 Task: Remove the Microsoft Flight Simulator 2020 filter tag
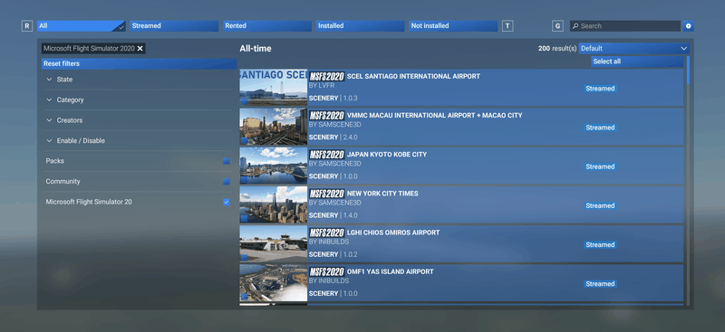tap(140, 49)
